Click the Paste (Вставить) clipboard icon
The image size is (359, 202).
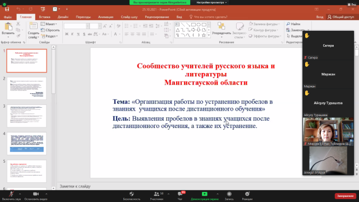coord(8,27)
